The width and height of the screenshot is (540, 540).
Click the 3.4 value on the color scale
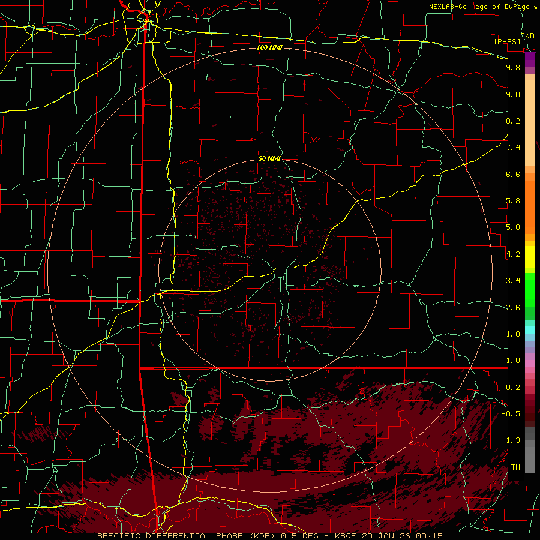coord(513,281)
